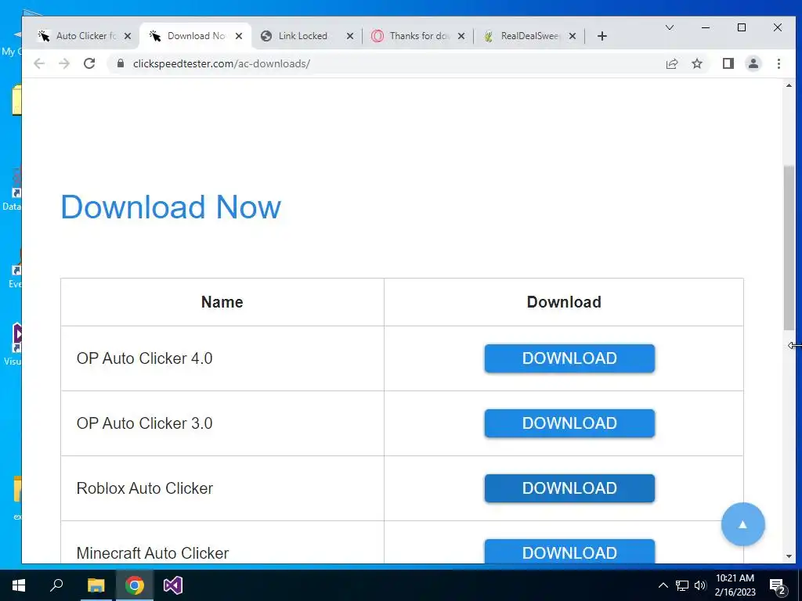Image resolution: width=802 pixels, height=601 pixels.
Task: Go back with the browser back arrow
Action: [x=39, y=63]
